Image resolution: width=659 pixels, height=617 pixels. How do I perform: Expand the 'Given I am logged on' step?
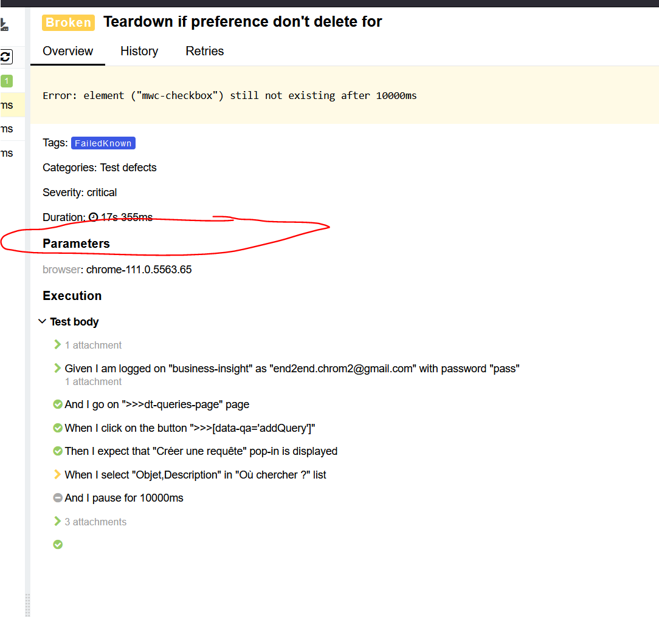click(x=58, y=368)
